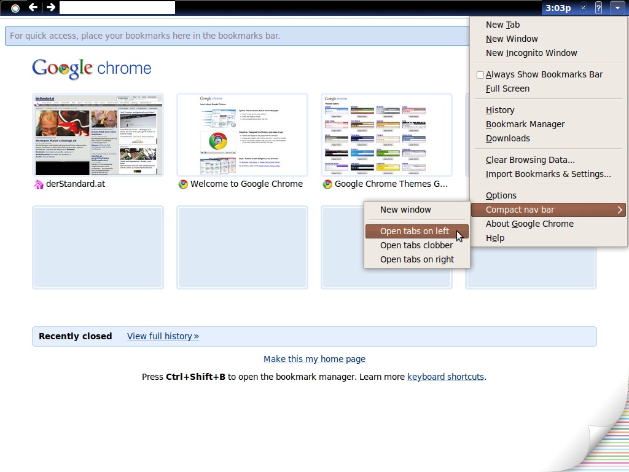The height and width of the screenshot is (472, 629).
Task: Click the derStandard.at title link
Action: pos(76,184)
